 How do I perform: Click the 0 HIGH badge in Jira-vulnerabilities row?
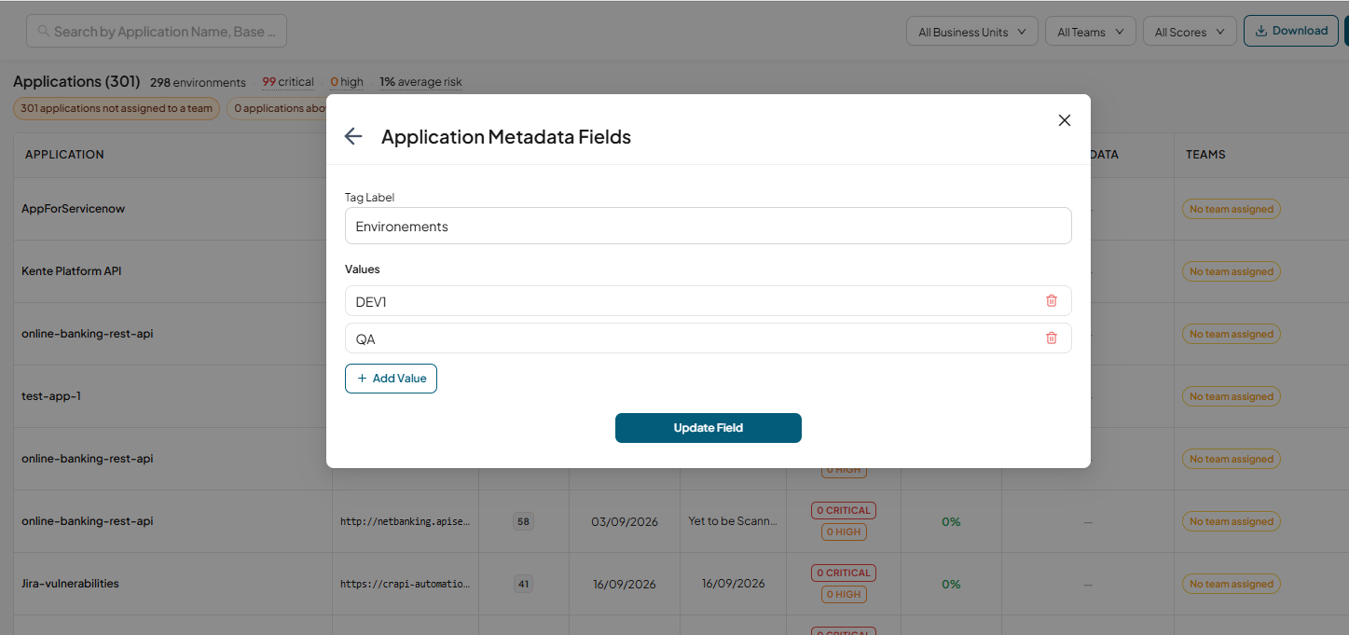pos(844,594)
